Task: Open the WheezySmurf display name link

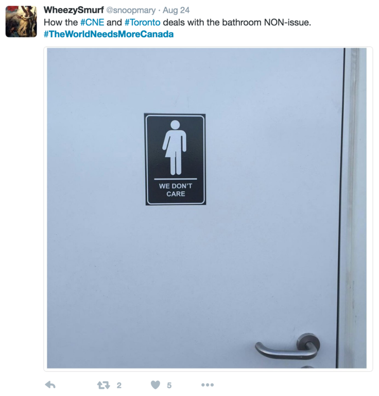Action: click(74, 10)
